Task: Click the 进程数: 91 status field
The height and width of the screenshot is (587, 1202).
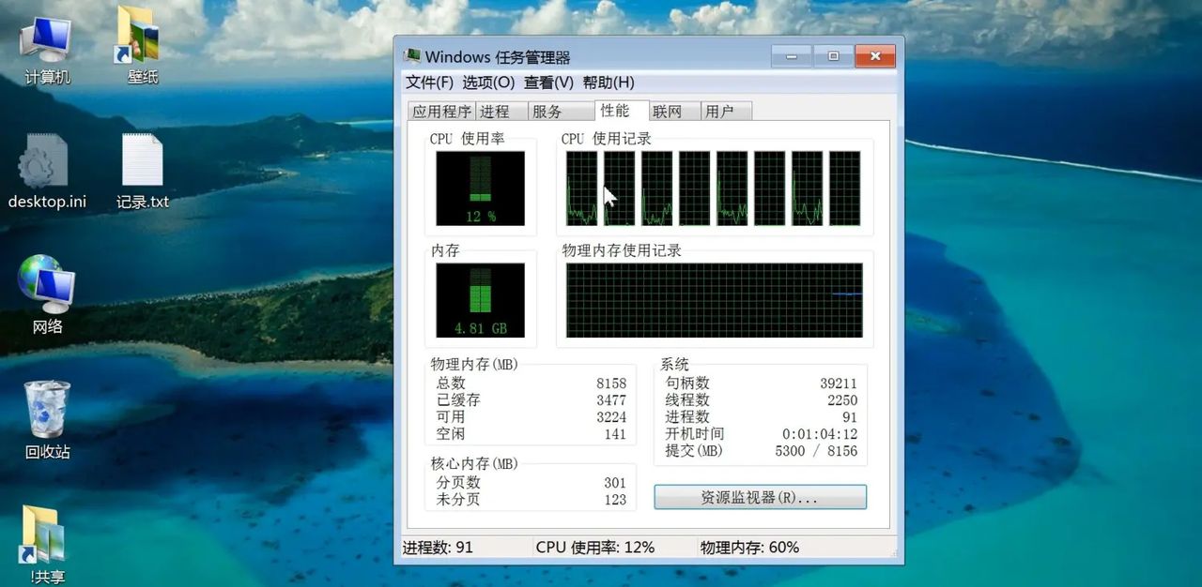Action: click(x=436, y=547)
